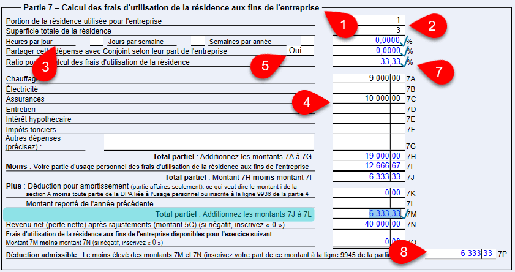
Task: Select the Assurances amount 10 000 00 on 7C
Action: 369,99
